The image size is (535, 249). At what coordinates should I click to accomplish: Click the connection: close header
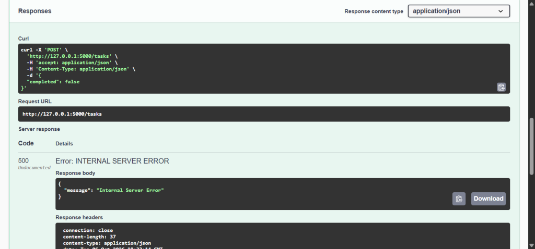click(88, 230)
